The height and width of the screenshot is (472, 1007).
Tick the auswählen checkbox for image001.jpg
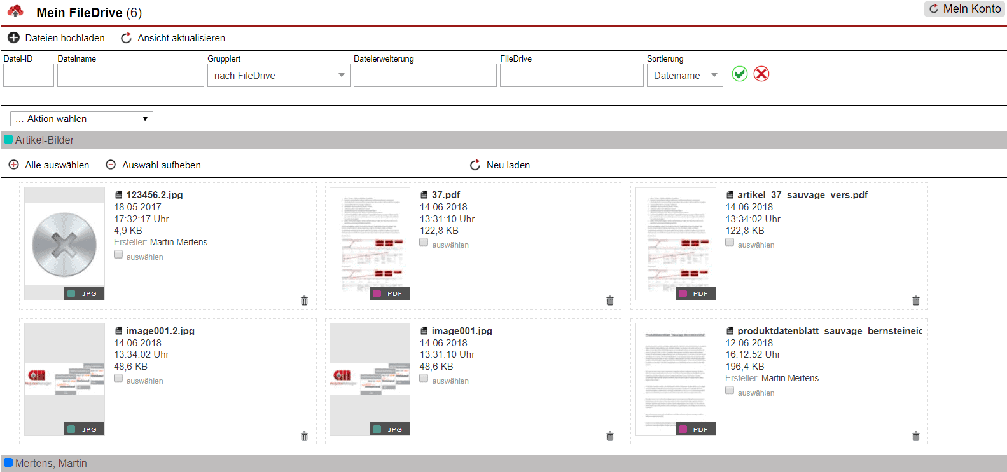click(424, 378)
